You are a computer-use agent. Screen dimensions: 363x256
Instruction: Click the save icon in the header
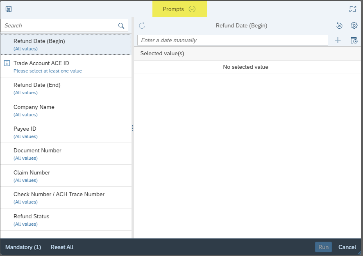click(x=9, y=9)
